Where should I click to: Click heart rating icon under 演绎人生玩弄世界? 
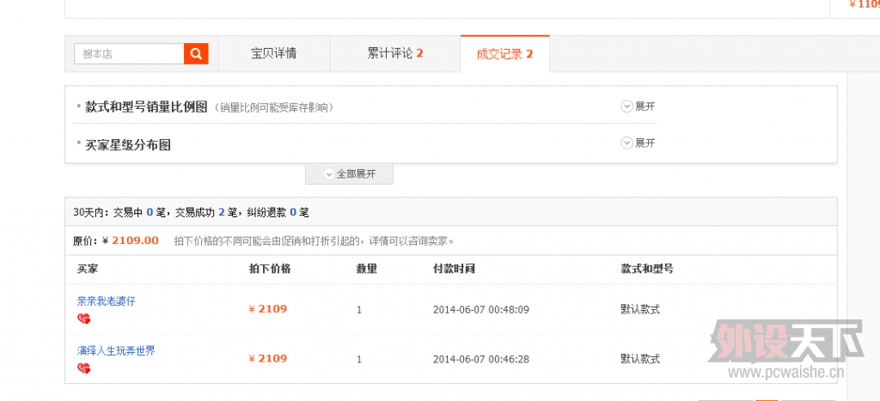[x=83, y=368]
